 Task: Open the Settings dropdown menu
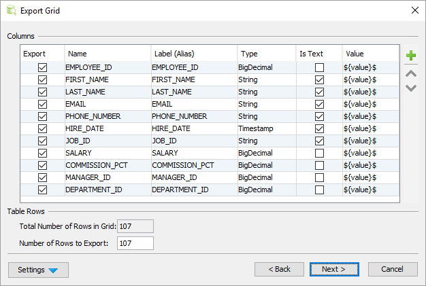38,270
